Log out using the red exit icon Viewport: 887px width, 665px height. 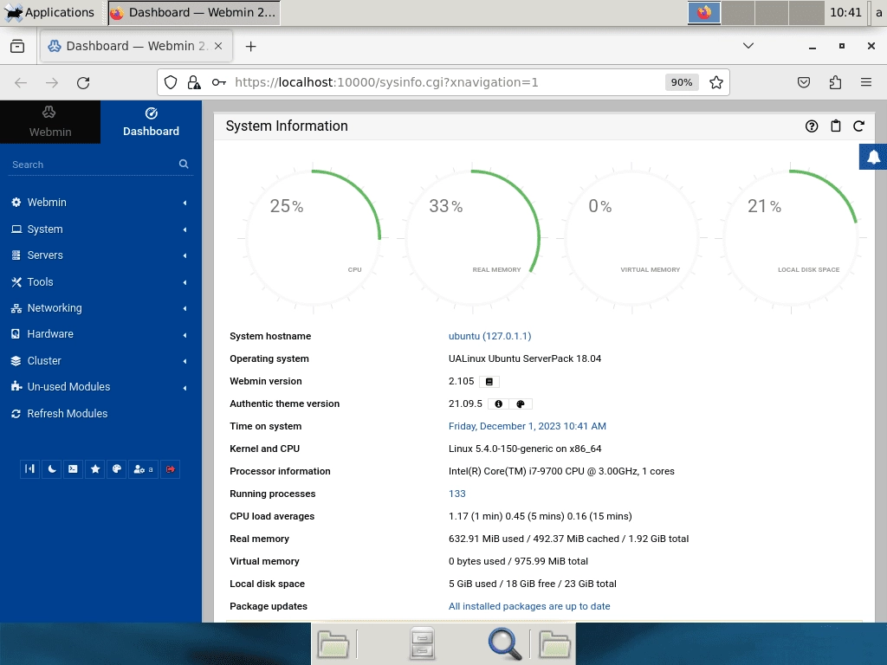point(171,468)
